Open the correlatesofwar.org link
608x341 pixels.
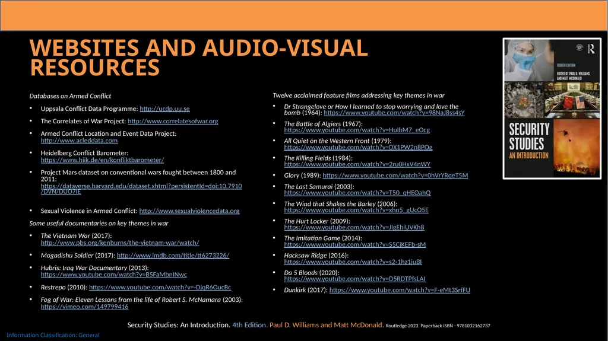tap(173, 122)
